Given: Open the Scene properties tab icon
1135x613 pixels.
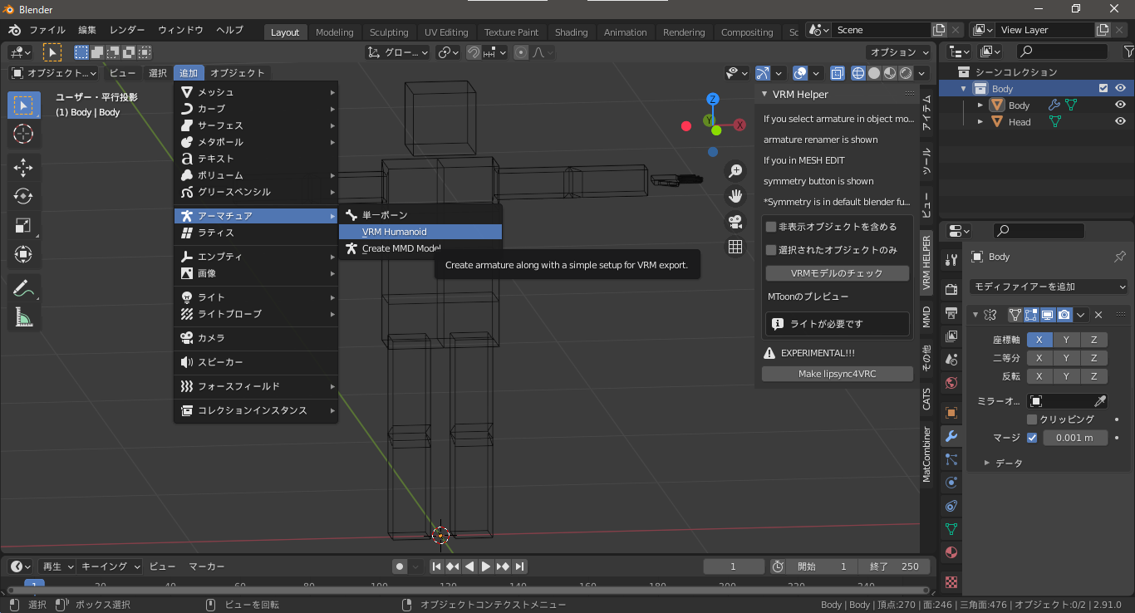Looking at the screenshot, I should click(951, 360).
